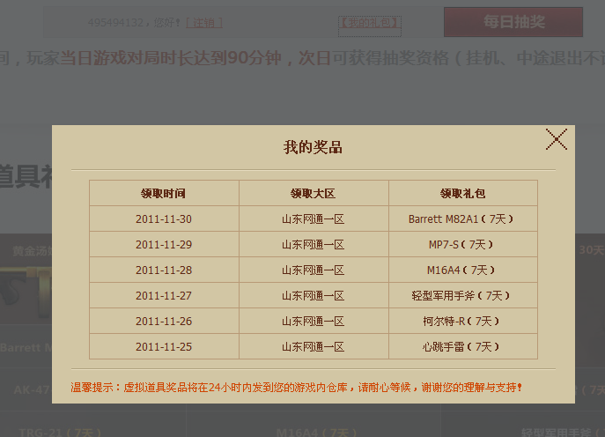605x437 pixels.
Task: Click the 每日抽奖 button
Action: tap(513, 22)
